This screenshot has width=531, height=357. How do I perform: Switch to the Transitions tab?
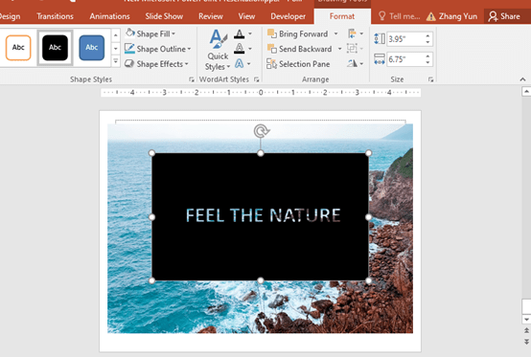pyautogui.click(x=55, y=16)
